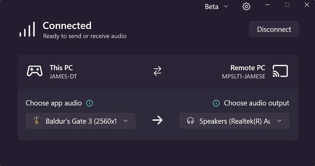Click the Connected status heading
The height and width of the screenshot is (166, 315).
(67, 26)
